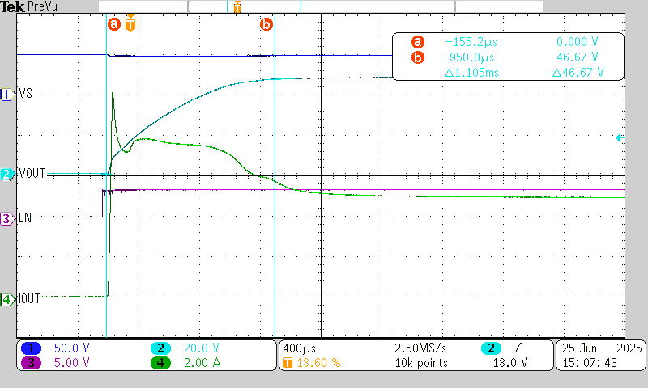Select the channel 2 VOUT waveform handle
The image size is (648, 388).
click(x=7, y=174)
